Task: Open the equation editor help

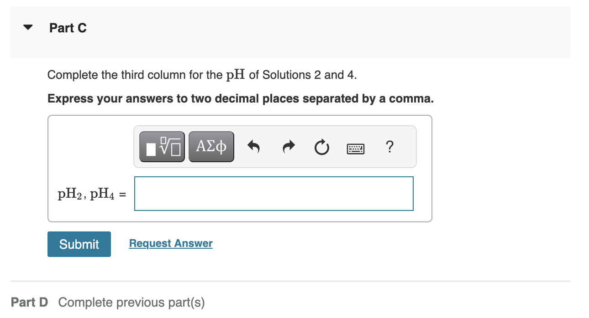Action: 389,146
